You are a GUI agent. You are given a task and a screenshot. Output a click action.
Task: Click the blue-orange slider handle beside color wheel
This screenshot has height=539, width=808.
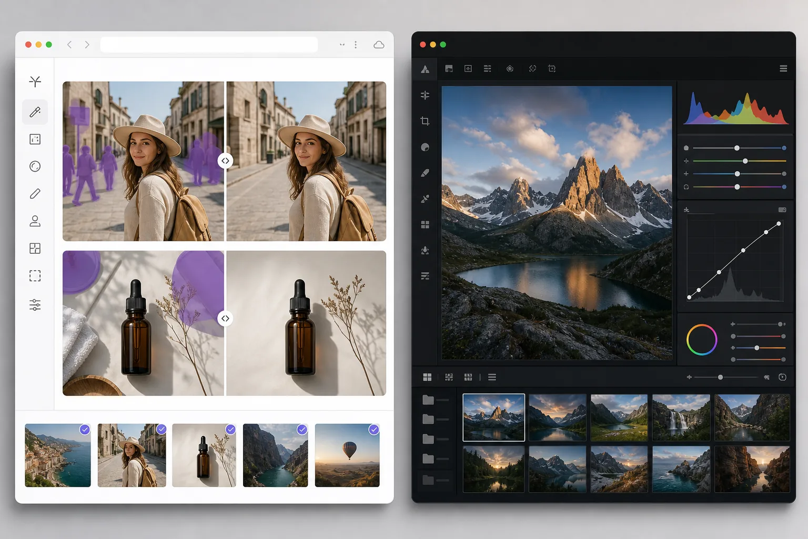point(756,348)
